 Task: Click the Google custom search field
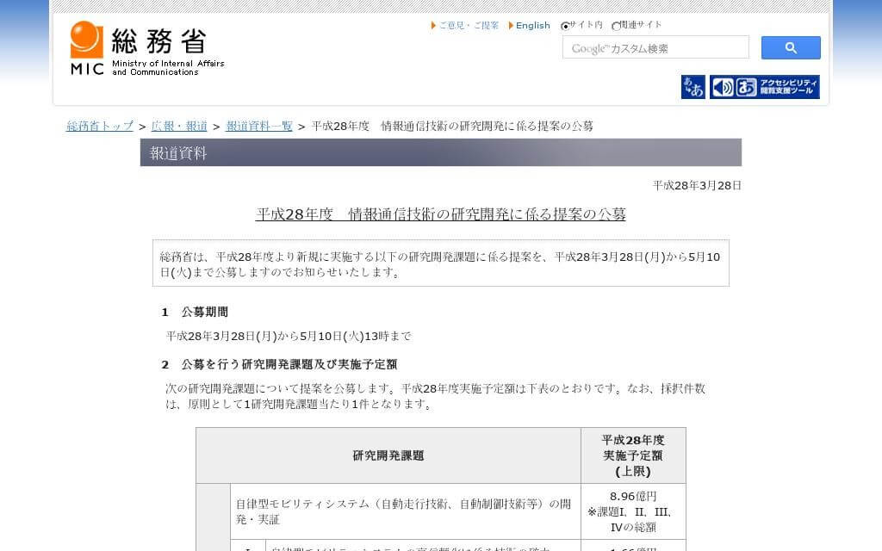tap(655, 48)
